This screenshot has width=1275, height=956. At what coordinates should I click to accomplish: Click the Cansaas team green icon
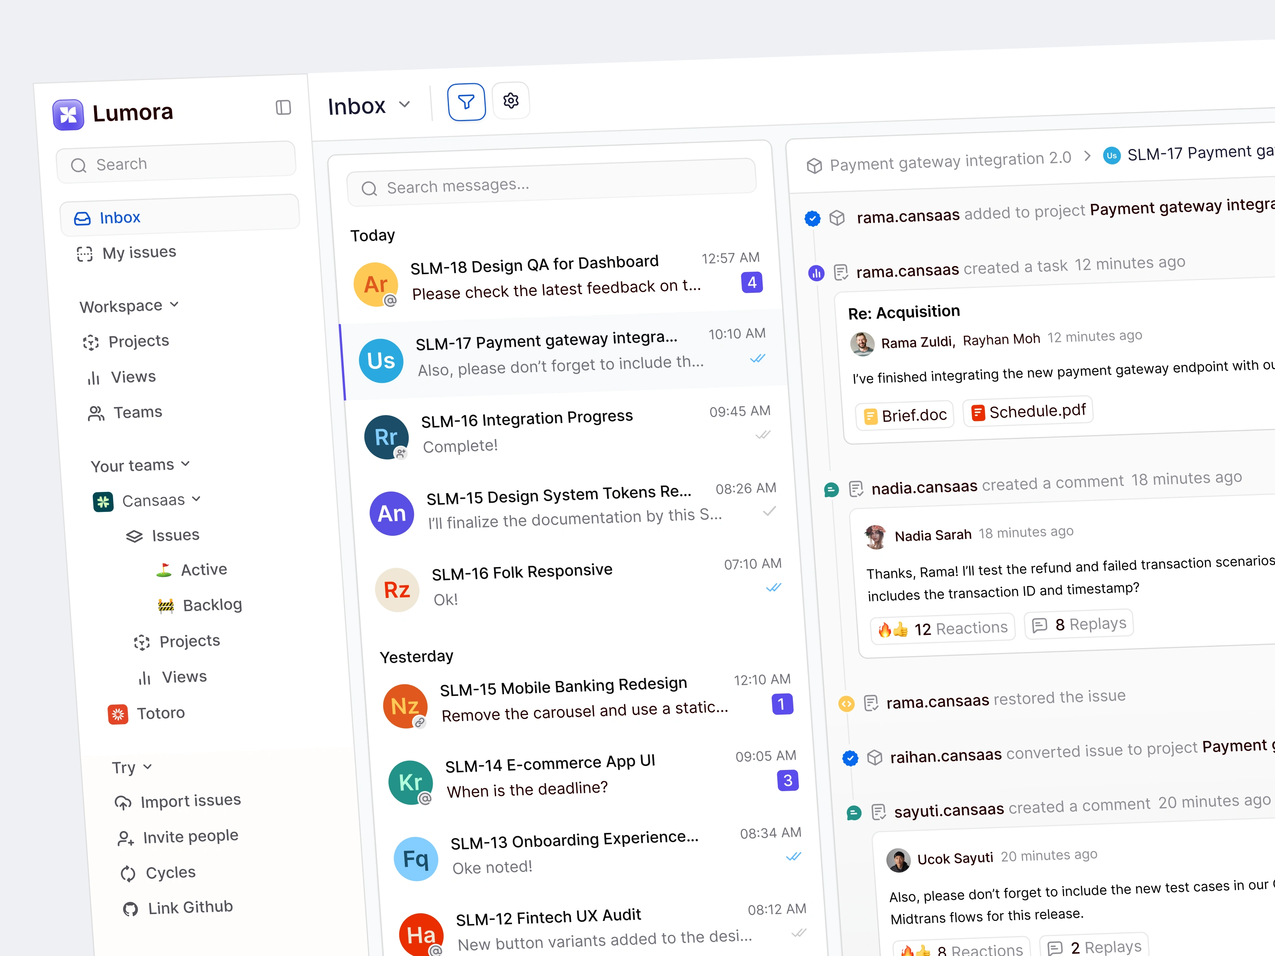coord(103,502)
